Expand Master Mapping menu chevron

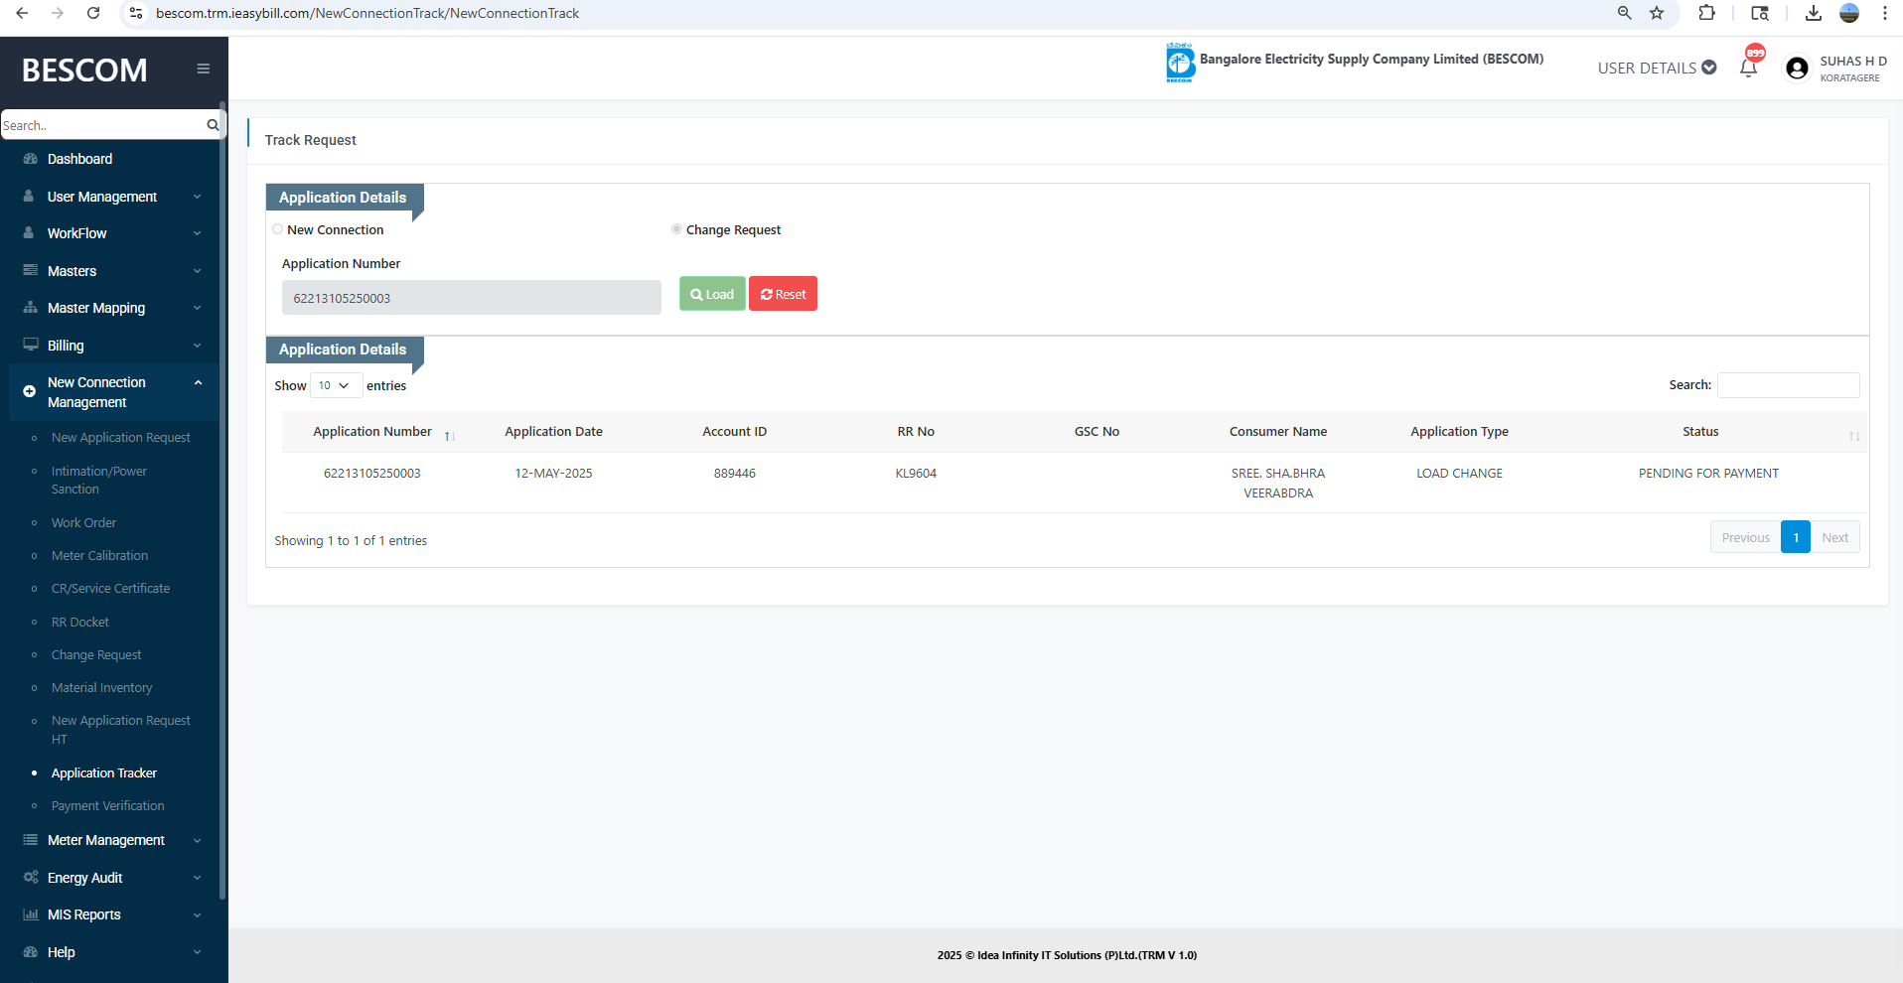point(197,308)
